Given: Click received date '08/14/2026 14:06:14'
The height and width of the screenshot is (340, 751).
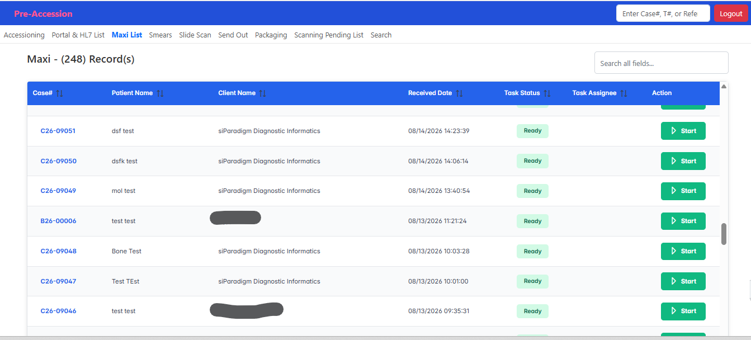Looking at the screenshot, I should click(438, 161).
